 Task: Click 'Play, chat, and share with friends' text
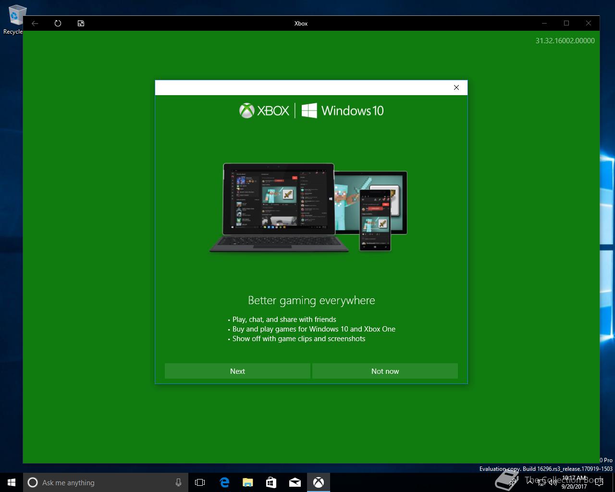[284, 320]
